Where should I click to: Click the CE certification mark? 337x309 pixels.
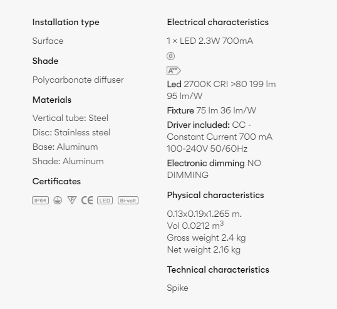click(x=87, y=201)
